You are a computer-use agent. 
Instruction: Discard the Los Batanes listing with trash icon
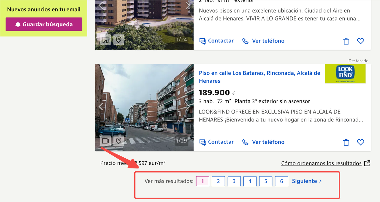pos(346,142)
